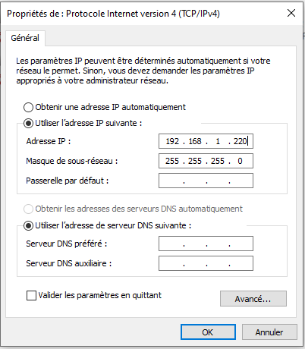Close the TCP/IPv4 properties dialog
This screenshot has height=349, width=305.
pyautogui.click(x=291, y=13)
